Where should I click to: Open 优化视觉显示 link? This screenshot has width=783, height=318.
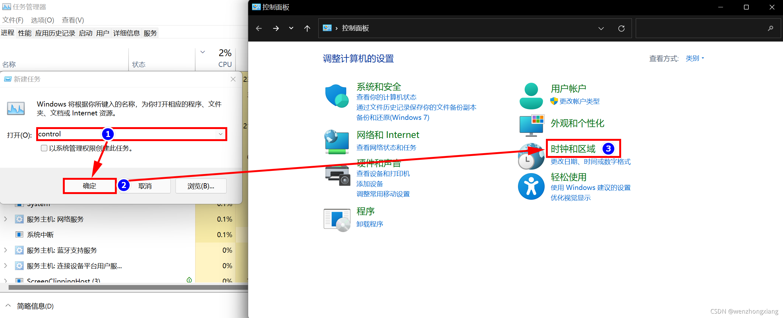point(570,198)
